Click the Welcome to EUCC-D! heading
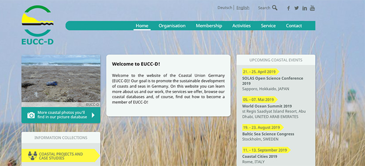365x166 pixels. 136,64
